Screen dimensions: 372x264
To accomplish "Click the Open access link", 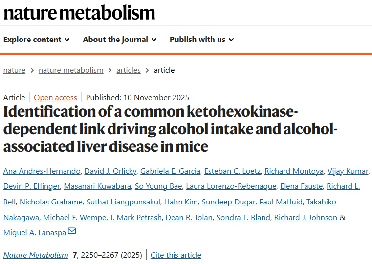I will [x=55, y=97].
